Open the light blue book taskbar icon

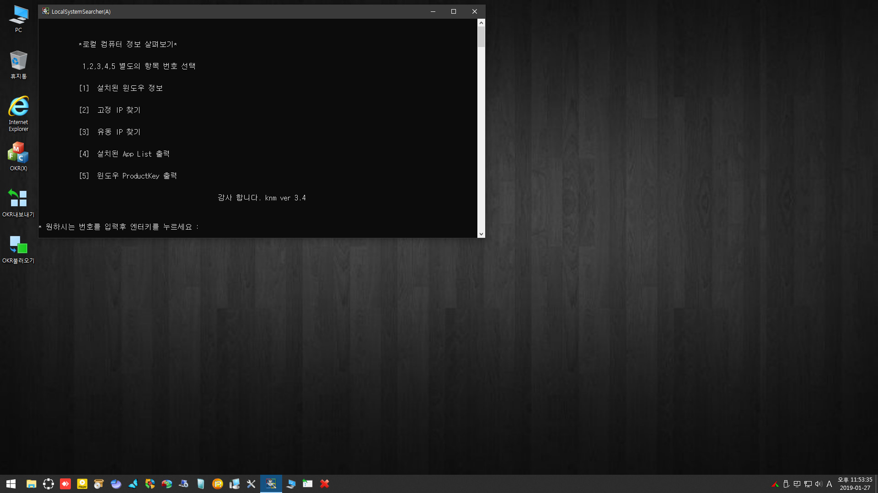coord(201,484)
